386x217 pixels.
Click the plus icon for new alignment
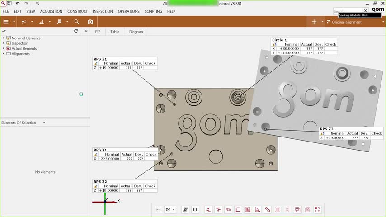pos(314,22)
